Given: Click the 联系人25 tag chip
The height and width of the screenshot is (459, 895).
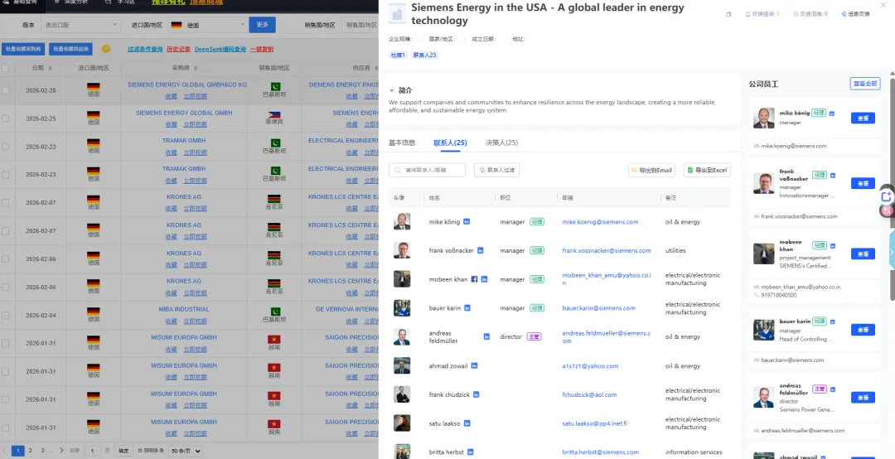Looking at the screenshot, I should click(424, 55).
